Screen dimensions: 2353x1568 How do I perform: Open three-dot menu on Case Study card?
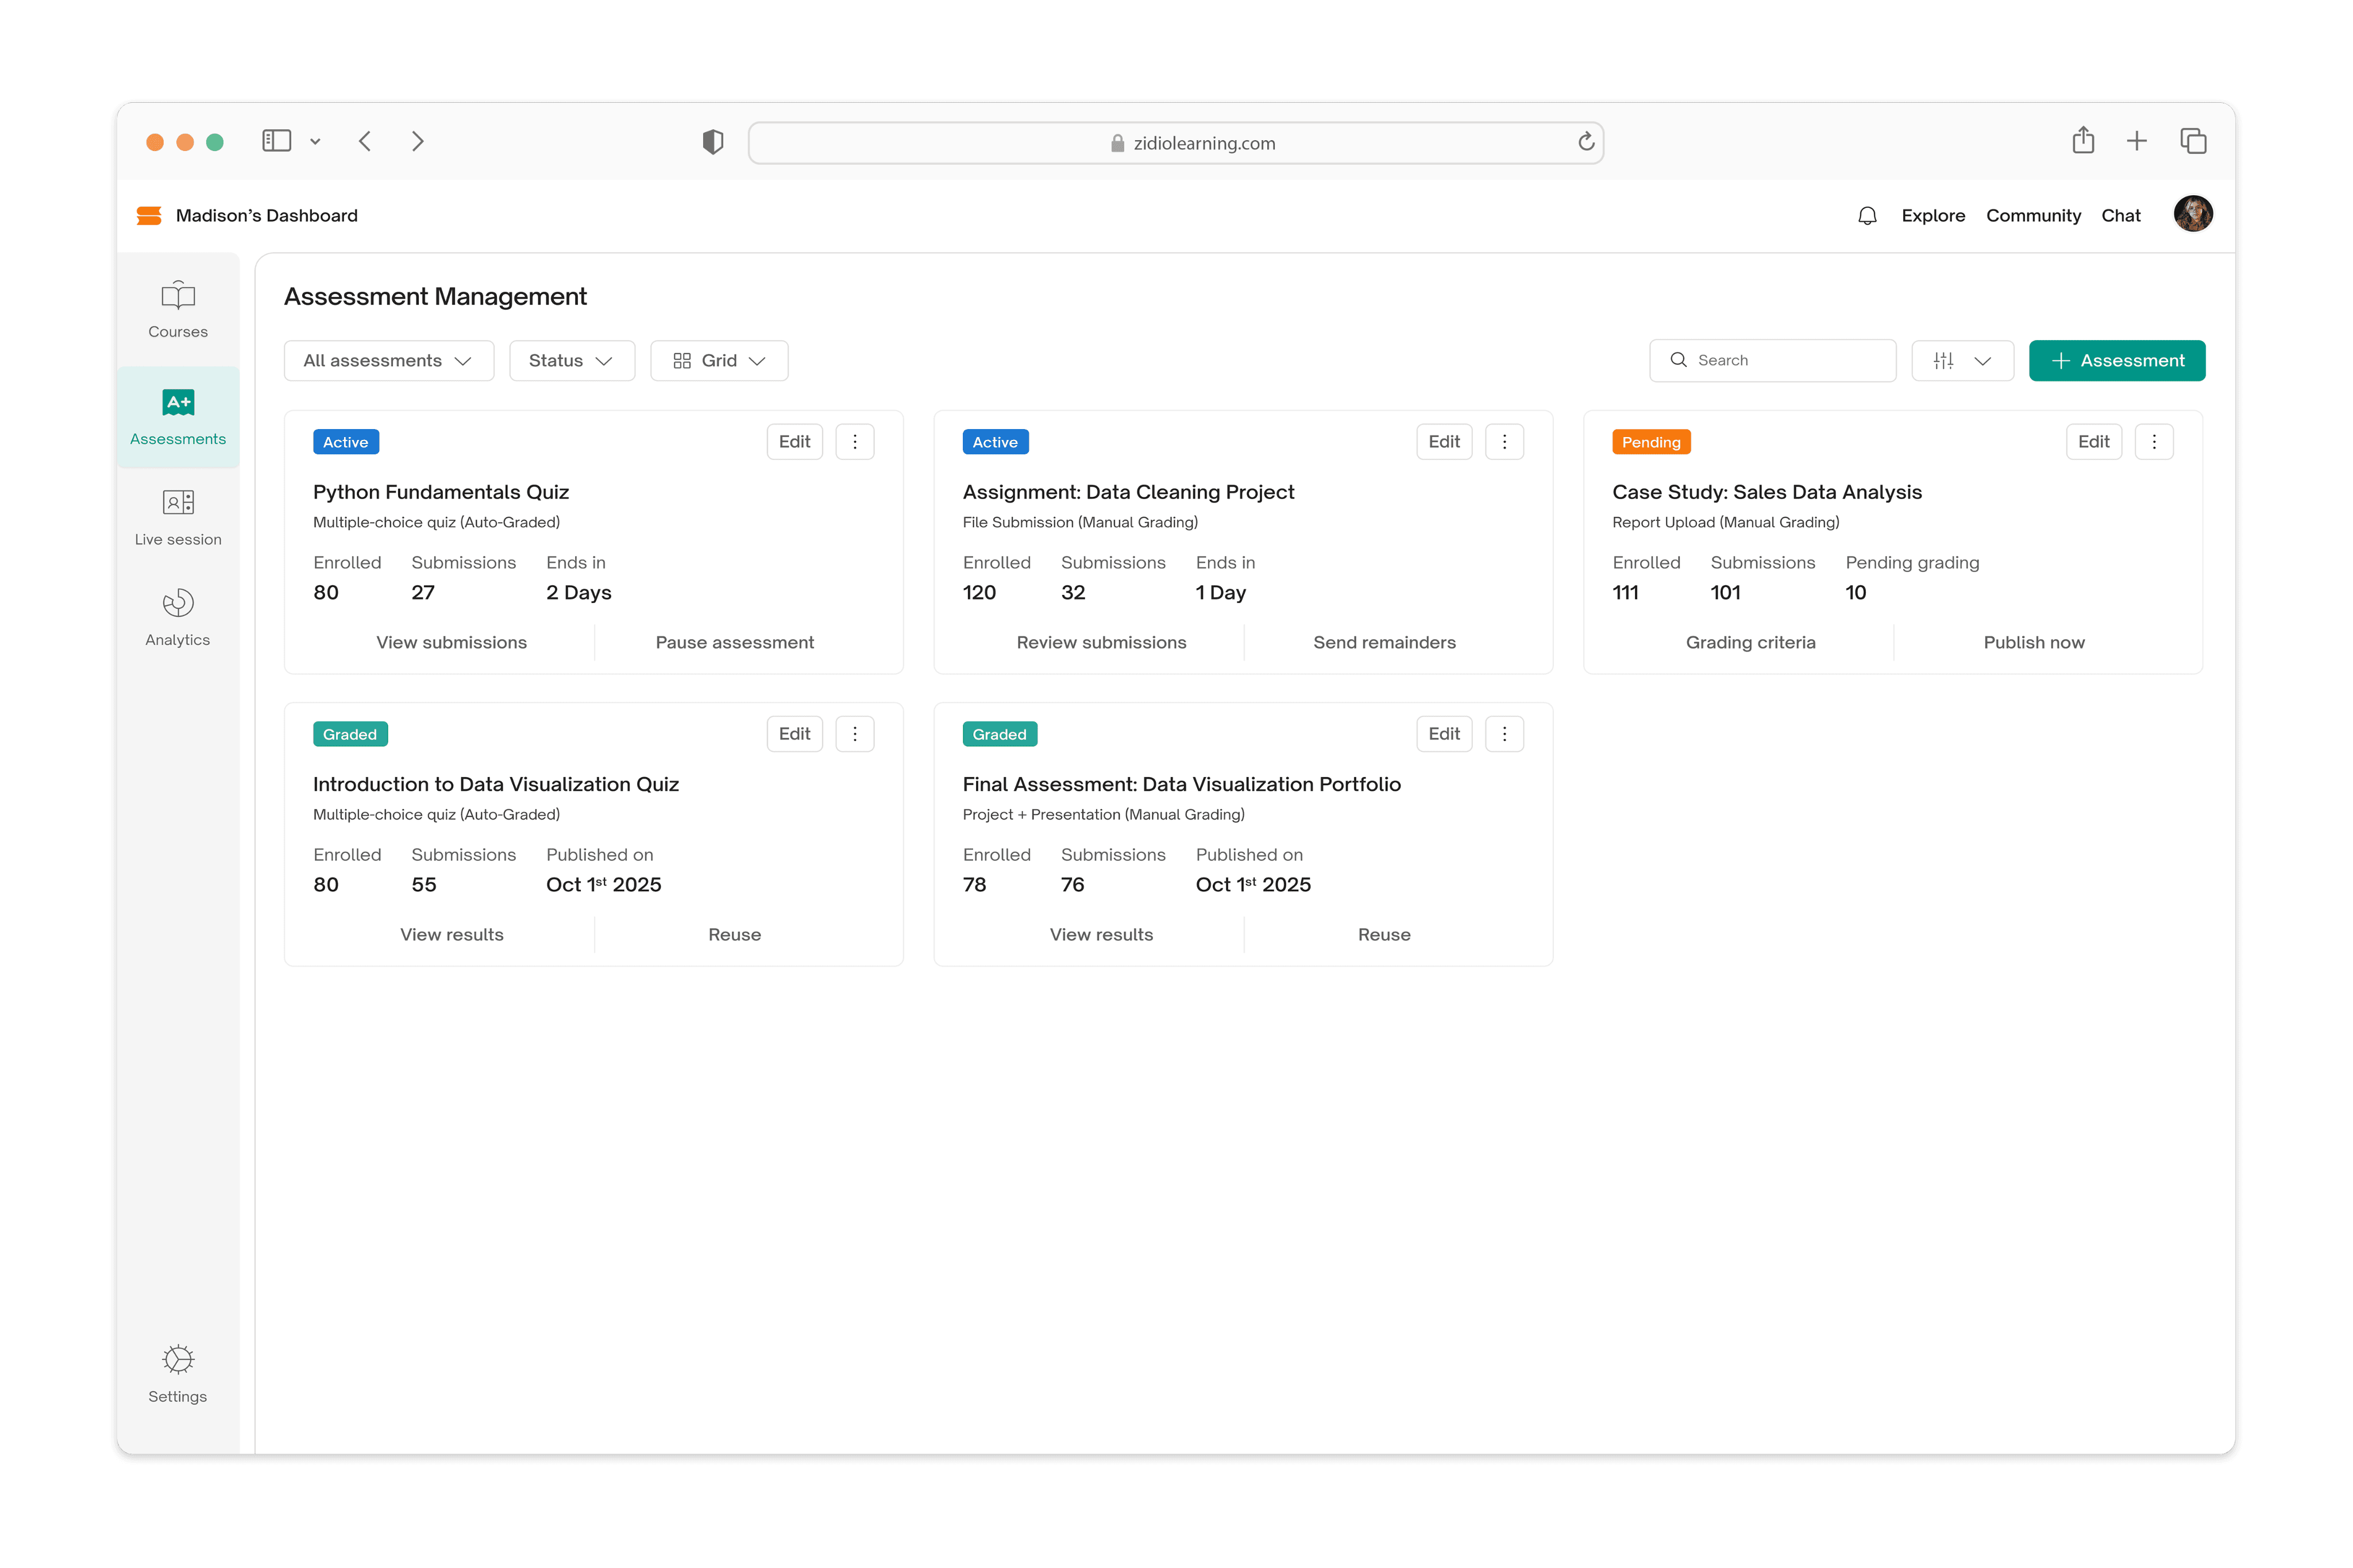(2153, 442)
